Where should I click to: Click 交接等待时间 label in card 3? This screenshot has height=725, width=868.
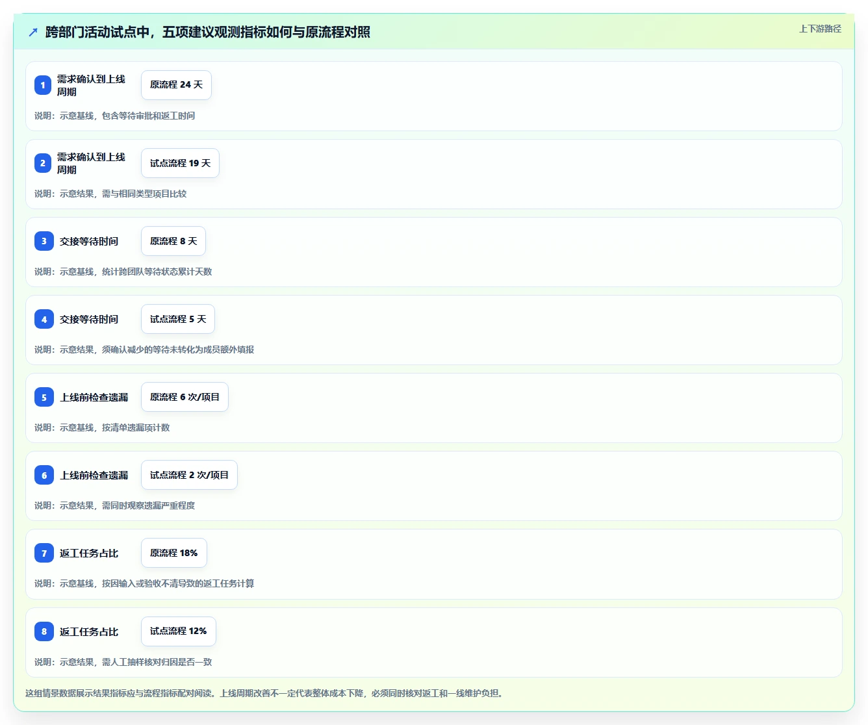coord(89,241)
